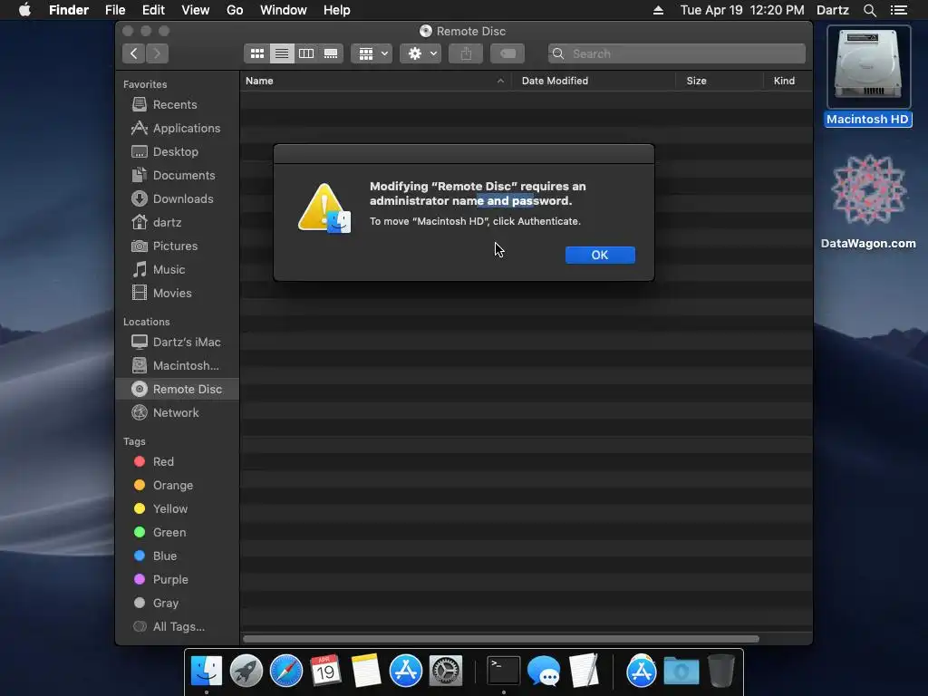Select Macintosh HD in sidebar Locations
Screen dimensions: 928x696
point(178,366)
